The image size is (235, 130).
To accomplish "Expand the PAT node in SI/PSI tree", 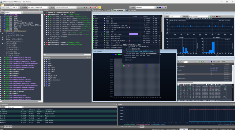I will [45, 60].
